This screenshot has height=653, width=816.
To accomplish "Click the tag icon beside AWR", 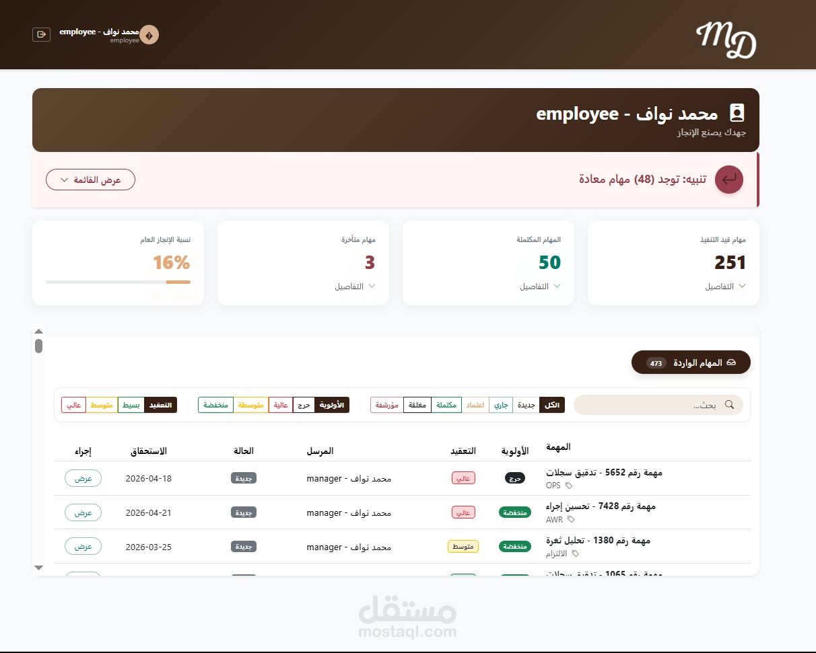I will 572,519.
